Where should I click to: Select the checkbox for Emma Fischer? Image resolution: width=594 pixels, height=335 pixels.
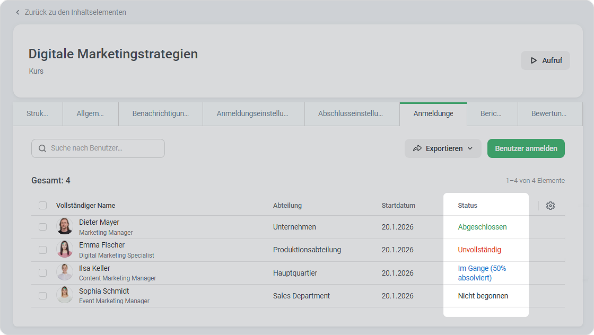coord(43,250)
